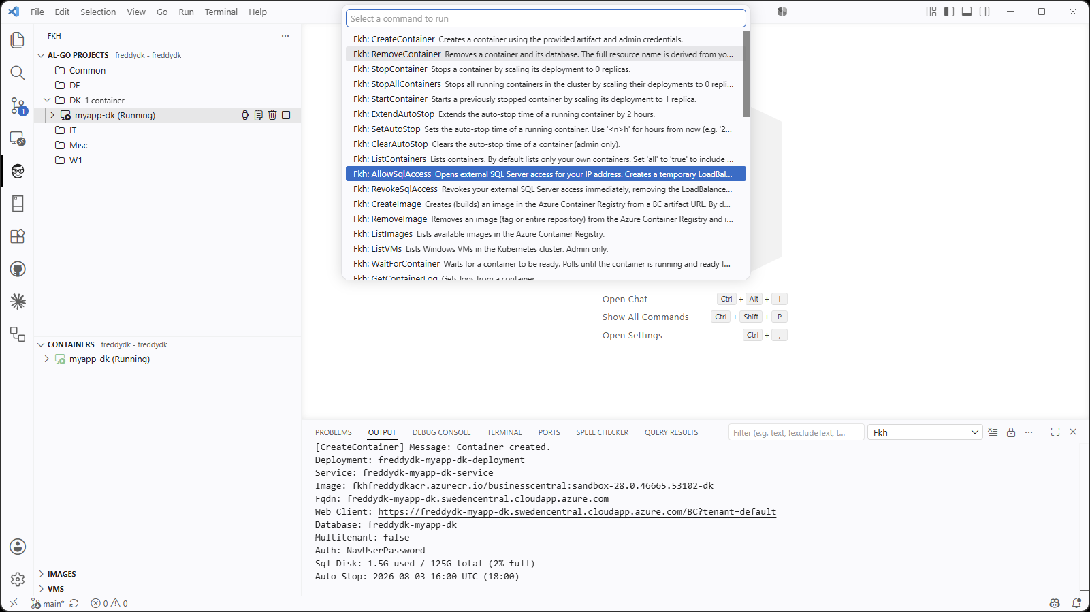Run Fkh: CreateContainer command

coord(545,39)
